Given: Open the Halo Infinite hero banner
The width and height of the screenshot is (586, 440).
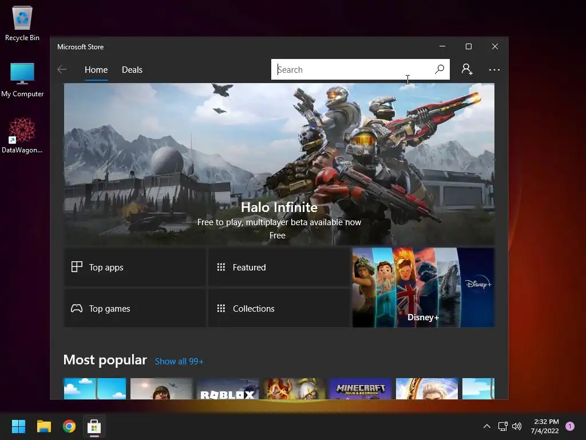Looking at the screenshot, I should [279, 164].
